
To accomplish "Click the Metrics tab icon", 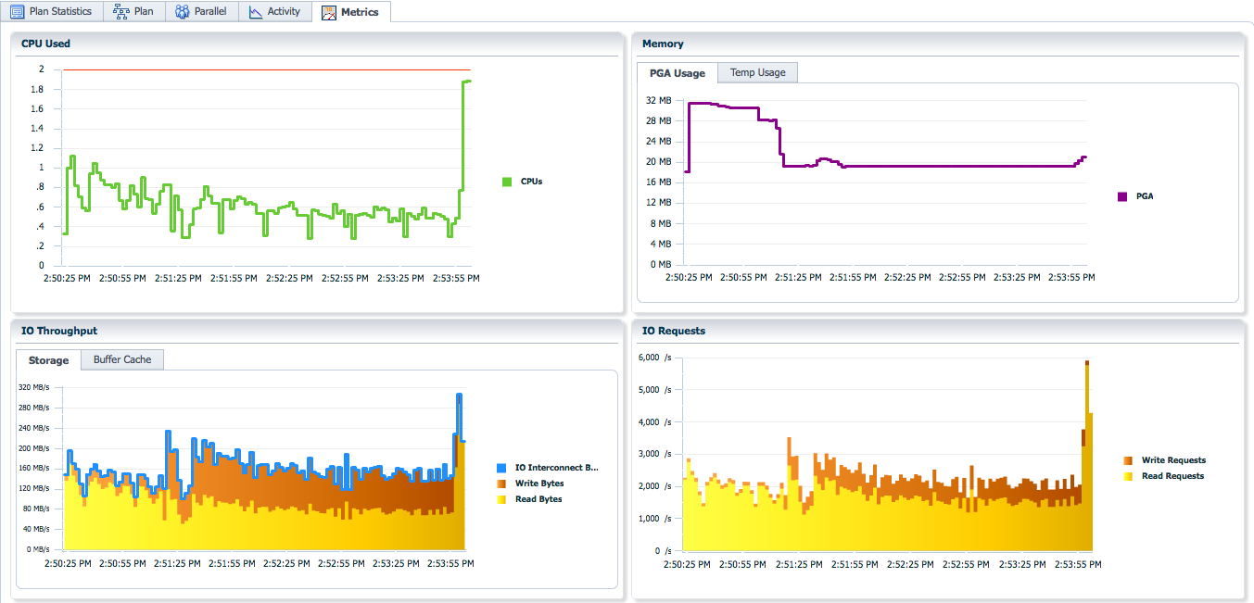I will point(329,13).
